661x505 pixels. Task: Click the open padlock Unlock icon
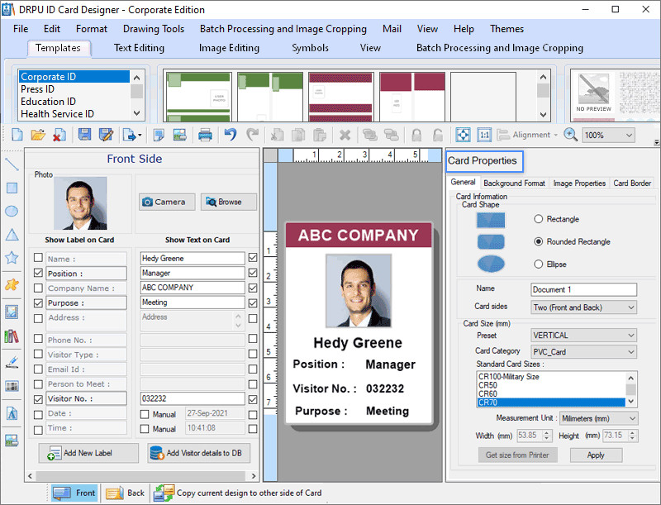click(438, 135)
